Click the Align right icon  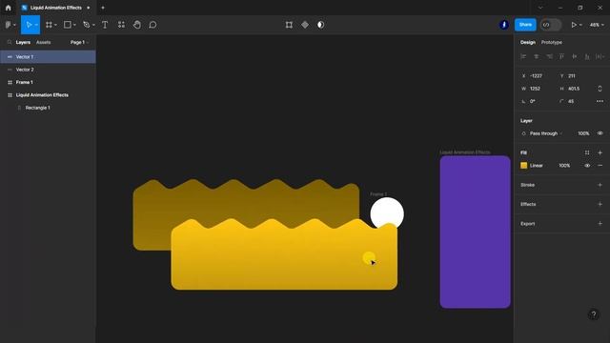pyautogui.click(x=549, y=57)
